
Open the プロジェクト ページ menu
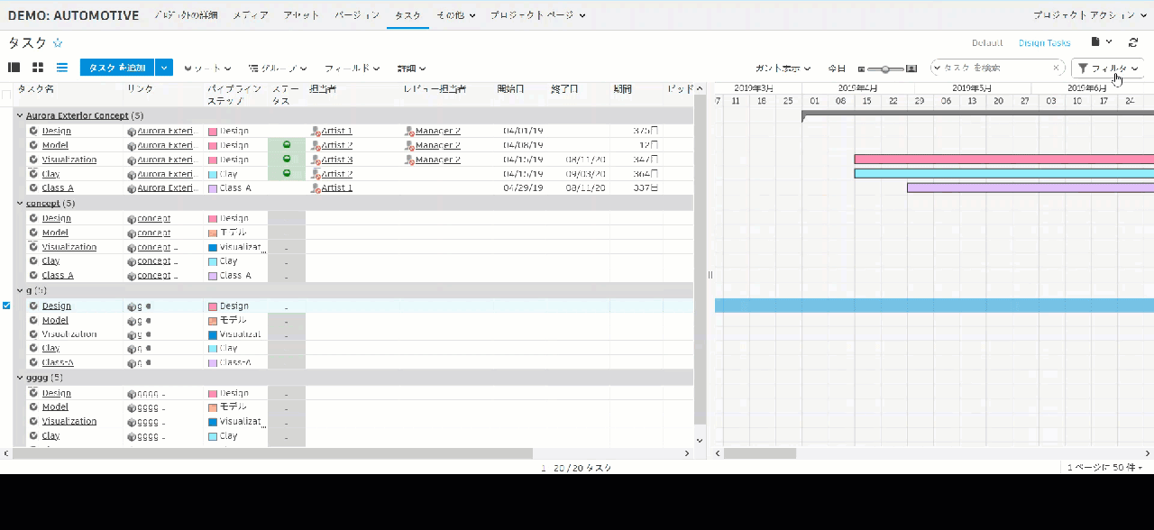coord(538,15)
